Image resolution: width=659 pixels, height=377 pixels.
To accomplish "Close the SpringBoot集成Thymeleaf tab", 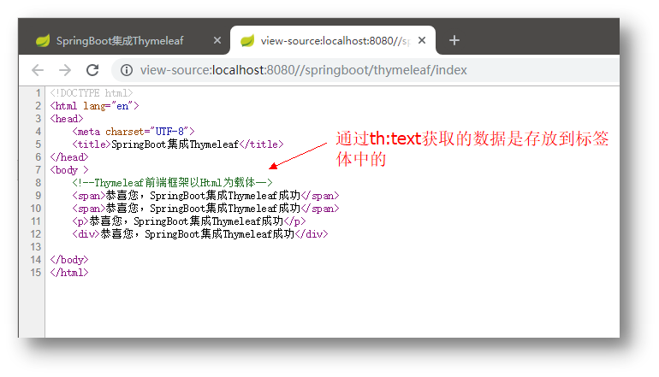I will tap(217, 40).
